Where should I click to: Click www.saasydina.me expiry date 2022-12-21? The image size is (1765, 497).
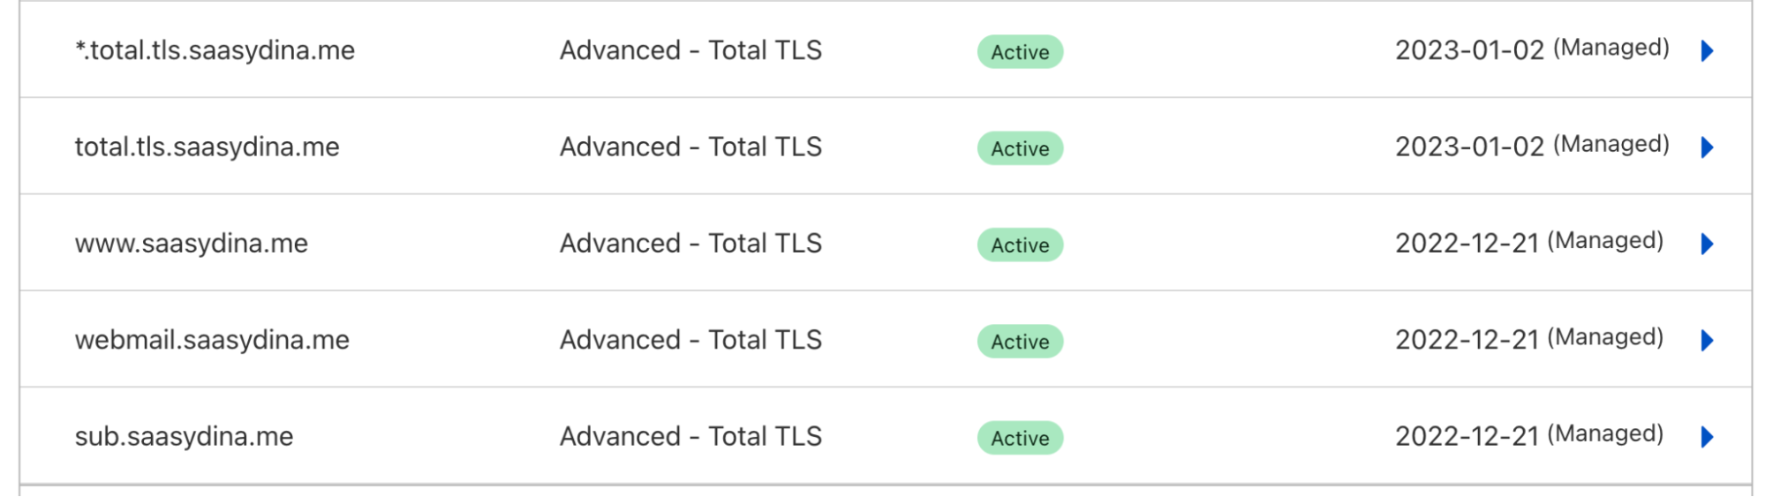tap(1467, 244)
